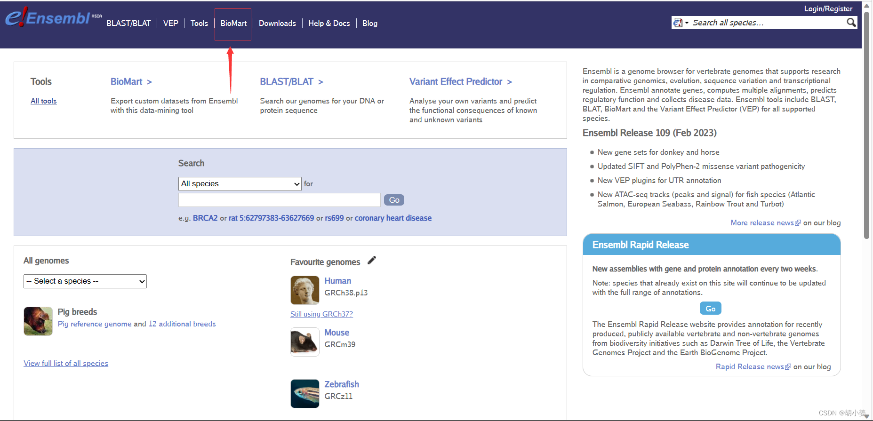Click 'GRCz11' assembly text
Screen dimensions: 873x421
[x=338, y=396]
